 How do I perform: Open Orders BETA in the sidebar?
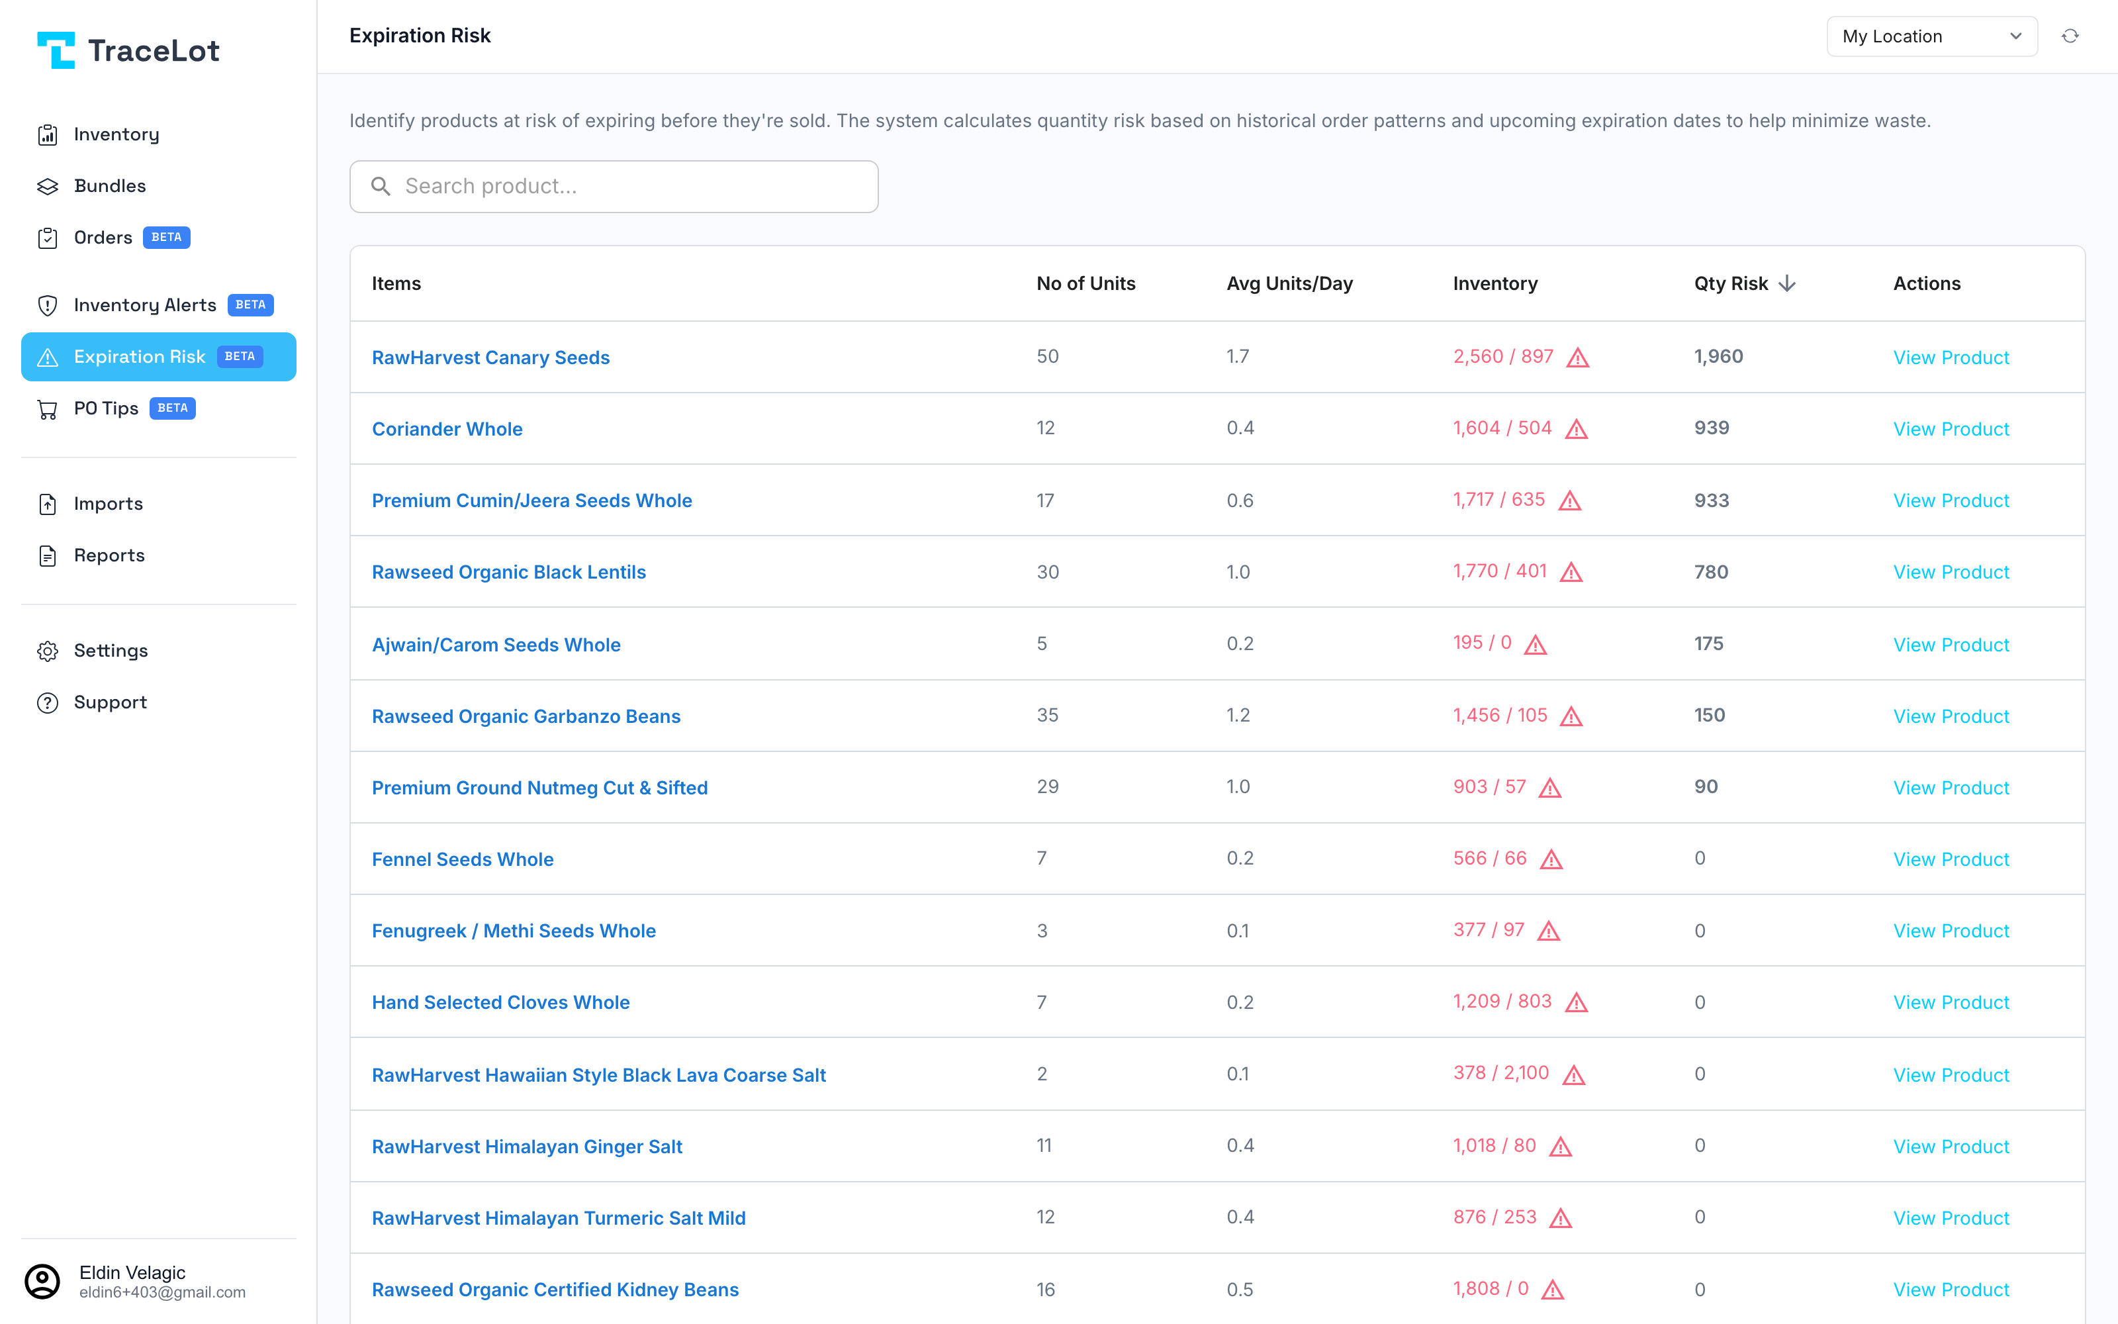click(x=158, y=238)
